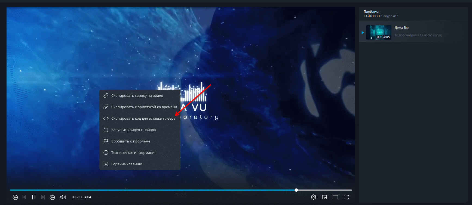
Task: Open player settings gear
Action: tap(314, 197)
